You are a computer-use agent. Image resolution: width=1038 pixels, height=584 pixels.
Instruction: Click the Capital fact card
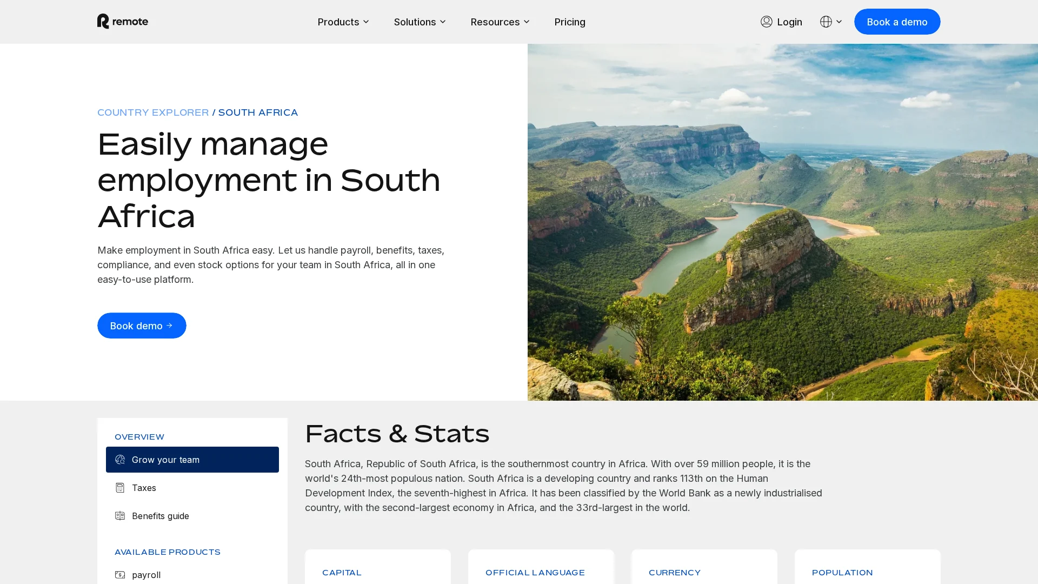[378, 567]
